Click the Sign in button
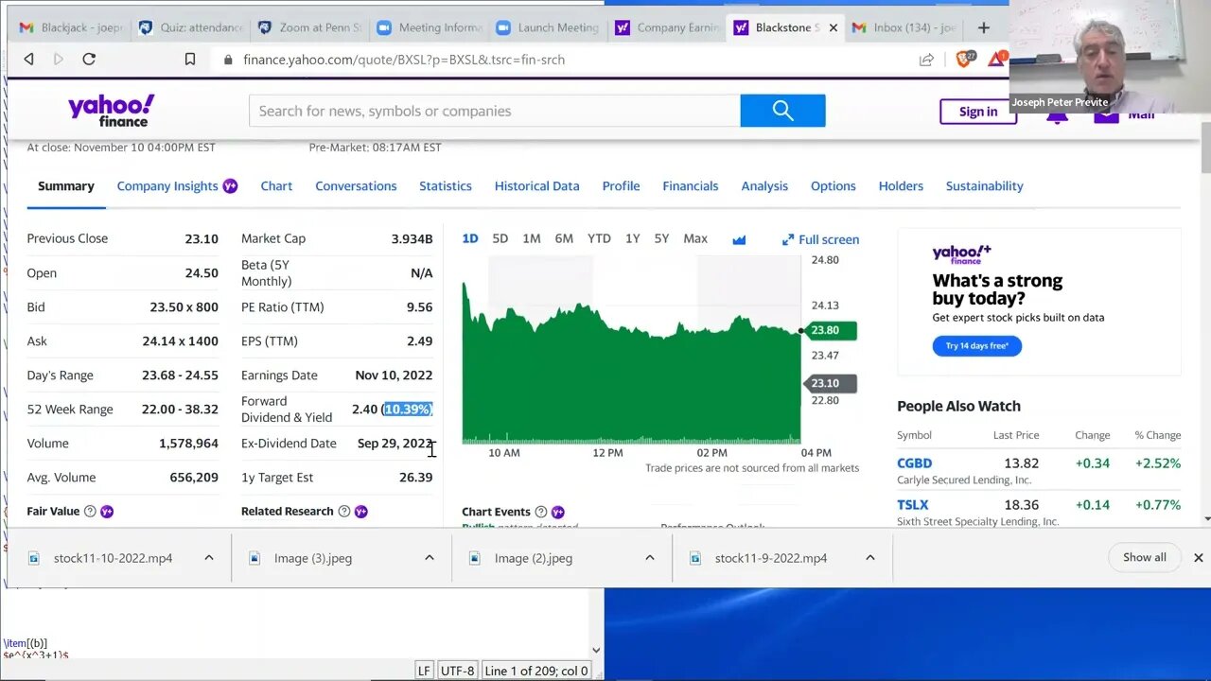Screen dimensions: 1211x681 (978, 112)
